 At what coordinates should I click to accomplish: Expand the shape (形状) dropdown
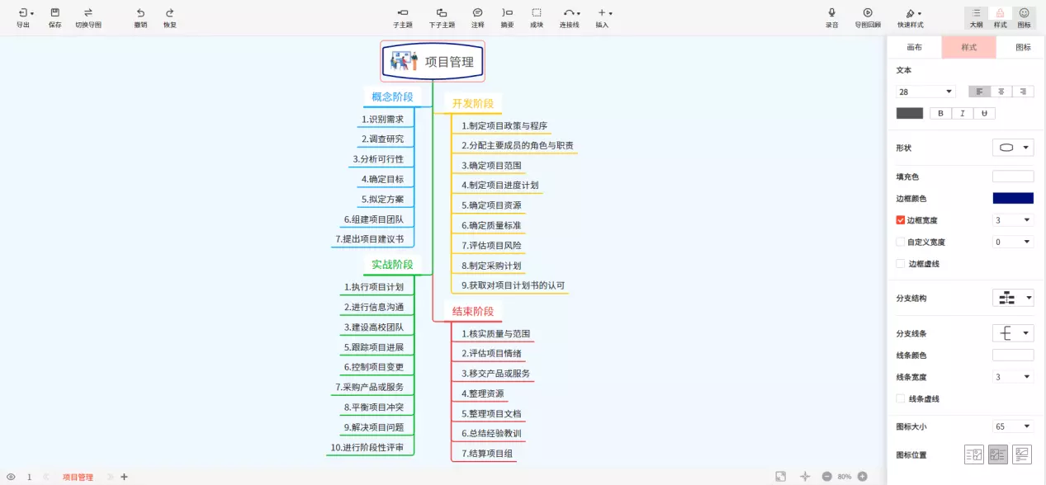click(1013, 148)
